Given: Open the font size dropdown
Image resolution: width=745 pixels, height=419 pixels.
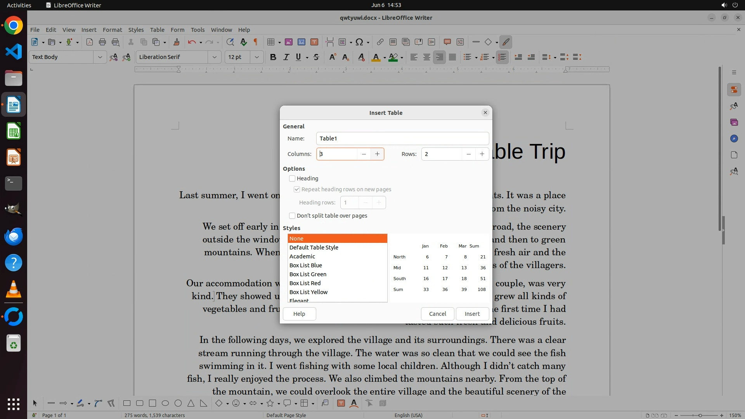Looking at the screenshot, I should click(x=256, y=57).
